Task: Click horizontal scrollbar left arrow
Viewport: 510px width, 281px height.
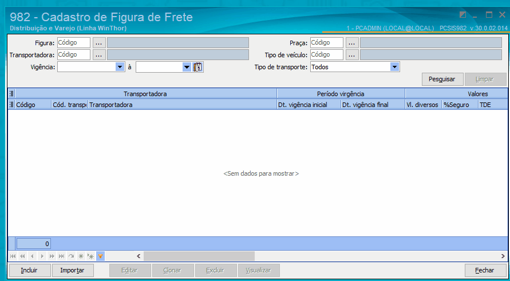Action: pos(139,256)
